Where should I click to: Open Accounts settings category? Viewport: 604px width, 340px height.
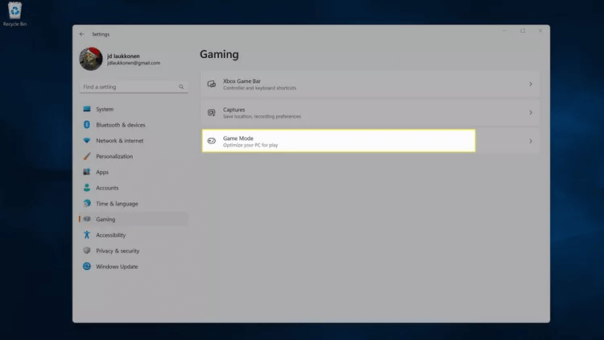(x=134, y=188)
